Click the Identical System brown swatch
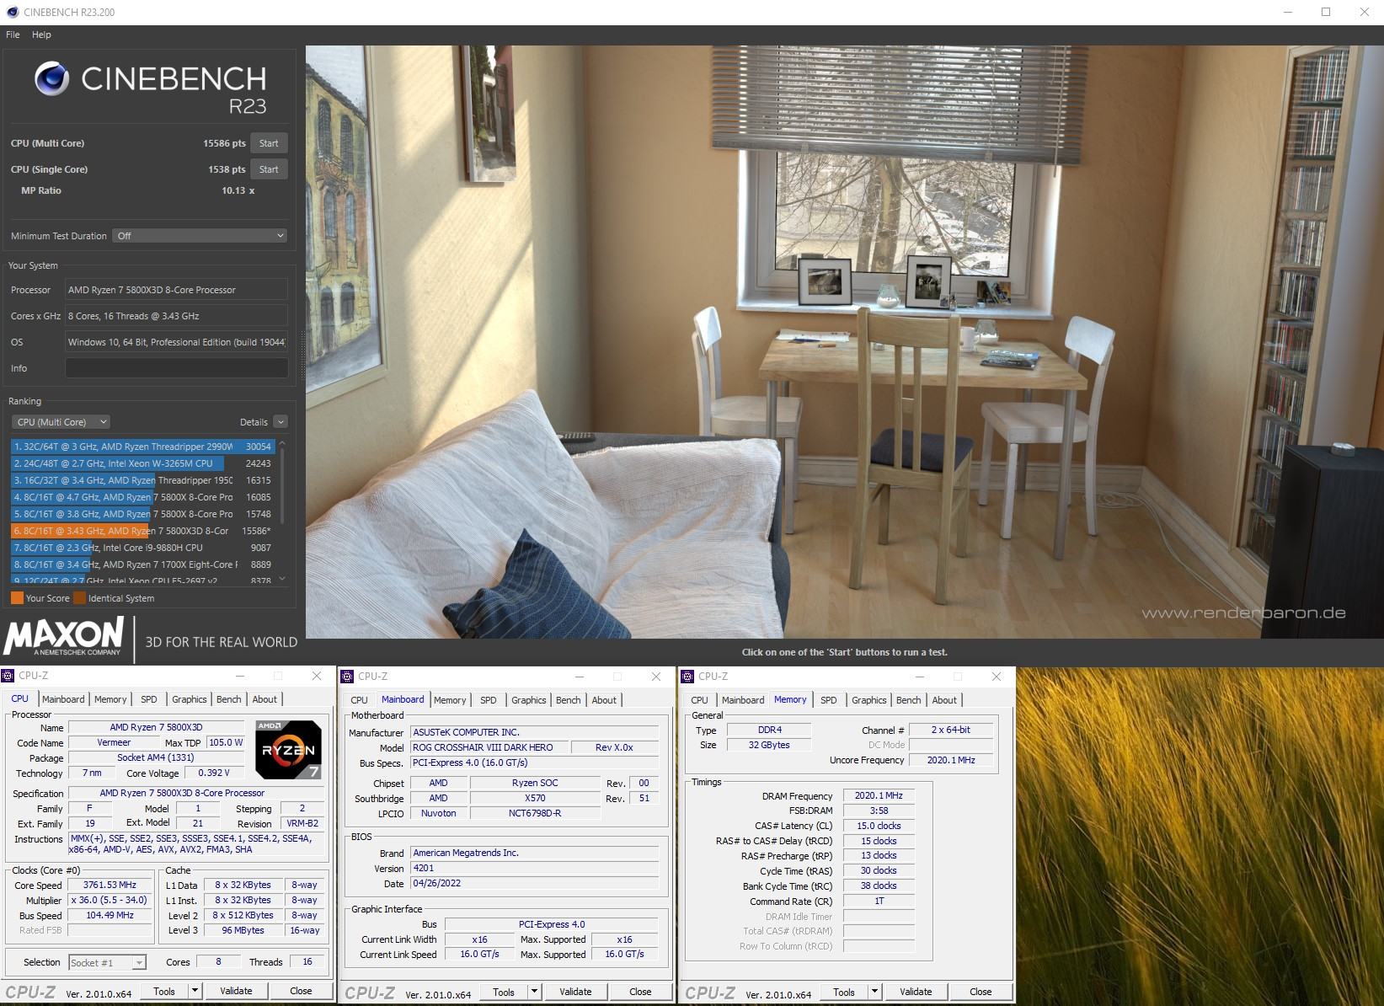 80,598
